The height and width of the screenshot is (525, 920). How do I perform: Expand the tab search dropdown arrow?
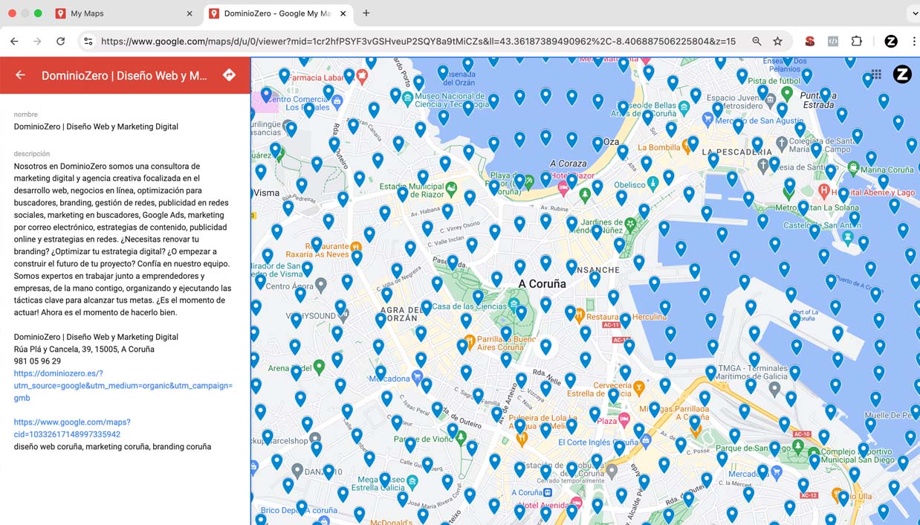(x=914, y=13)
